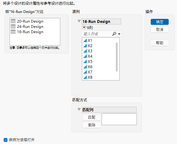Viewport: 177px width, 144px height.
Task: Uncheck 保持对话框打开 checkbox
Action: click(6, 140)
